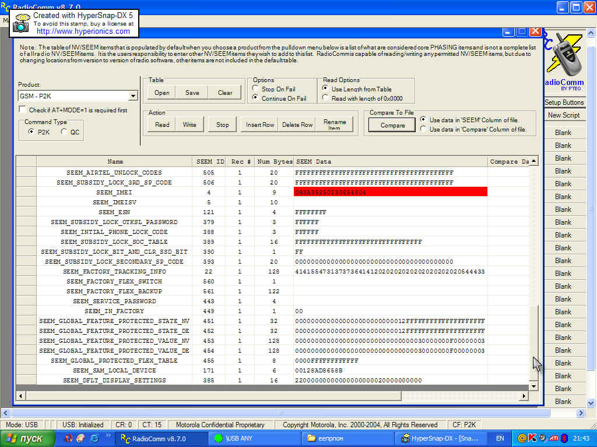Select the SEEM_GLOBAL_PROTECTED_FLEX_TABLE row name
The height and width of the screenshot is (447, 597).
tap(114, 360)
